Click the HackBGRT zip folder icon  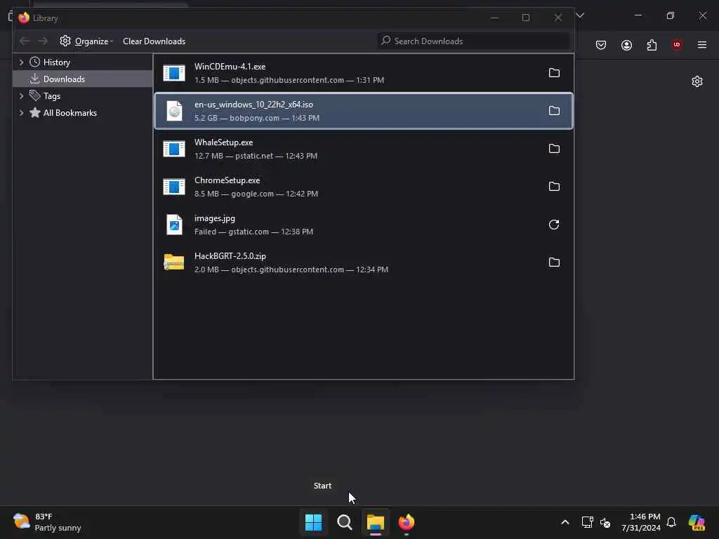point(174,262)
